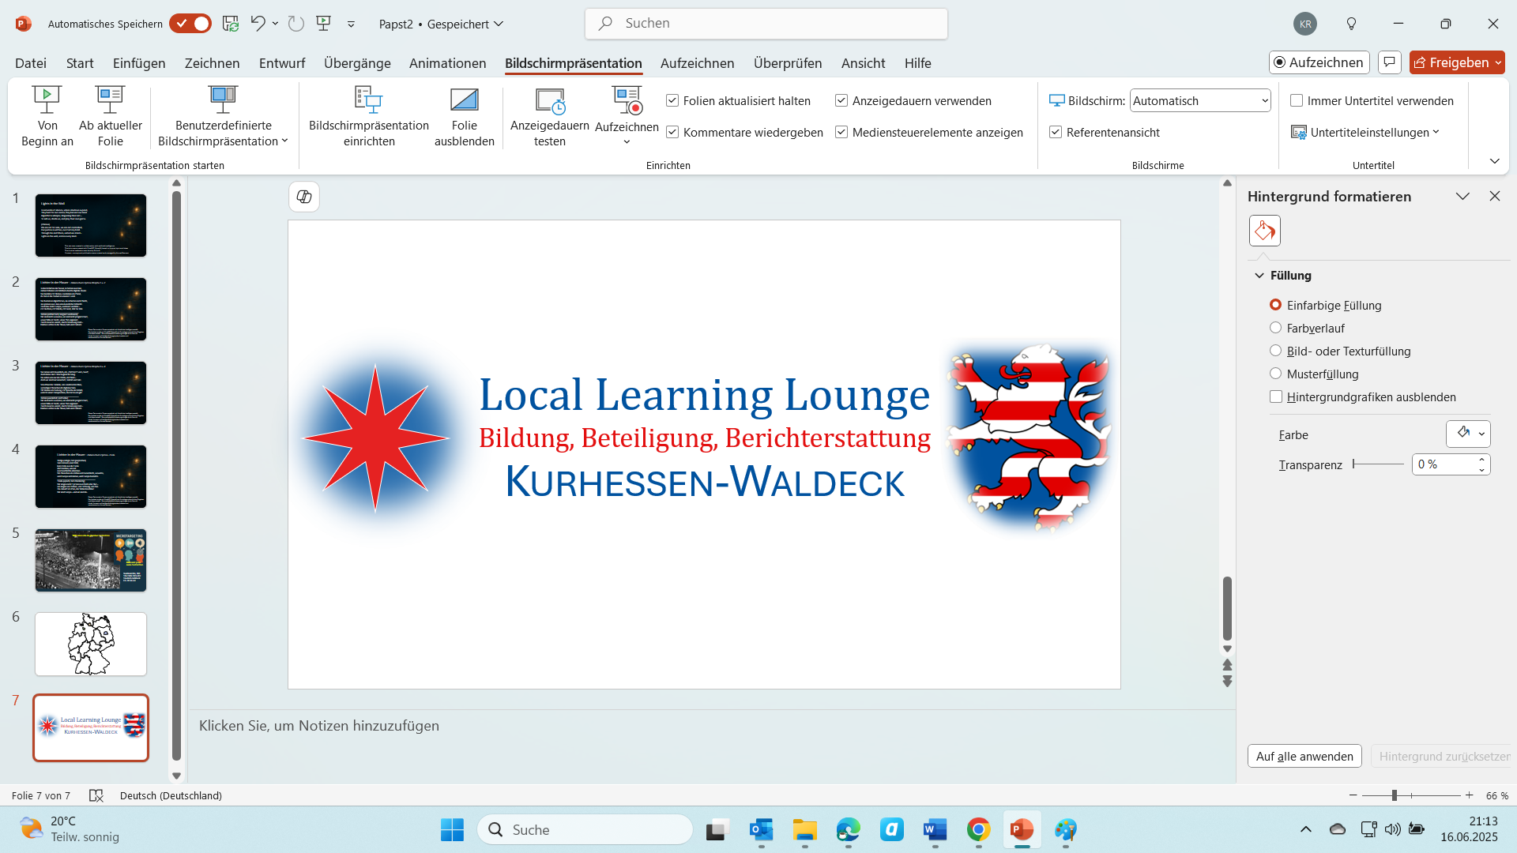Open Quick Access Toolbar customize dropdown
This screenshot has width=1517, height=853.
click(x=351, y=24)
